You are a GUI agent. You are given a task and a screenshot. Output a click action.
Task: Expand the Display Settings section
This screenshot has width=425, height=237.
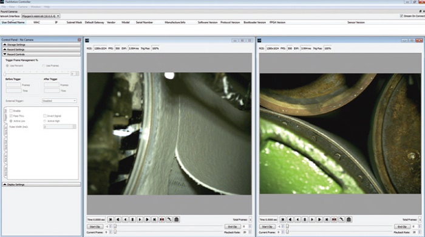(x=41, y=184)
